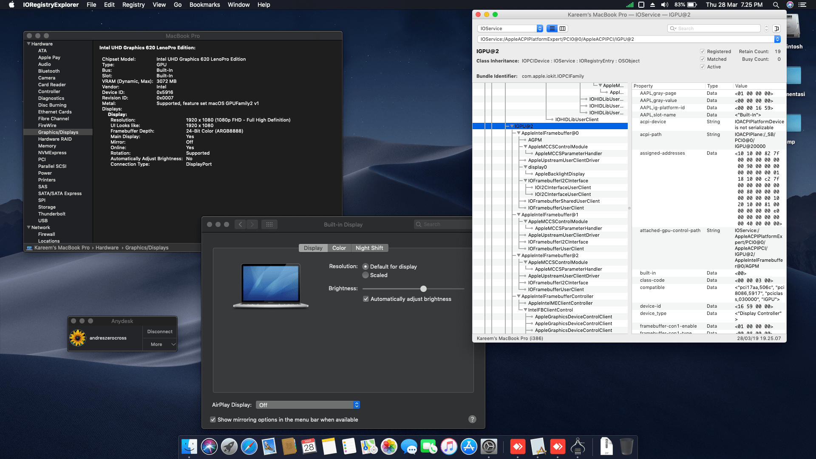The height and width of the screenshot is (459, 816).
Task: Open the Registry menu
Action: pyautogui.click(x=133, y=5)
